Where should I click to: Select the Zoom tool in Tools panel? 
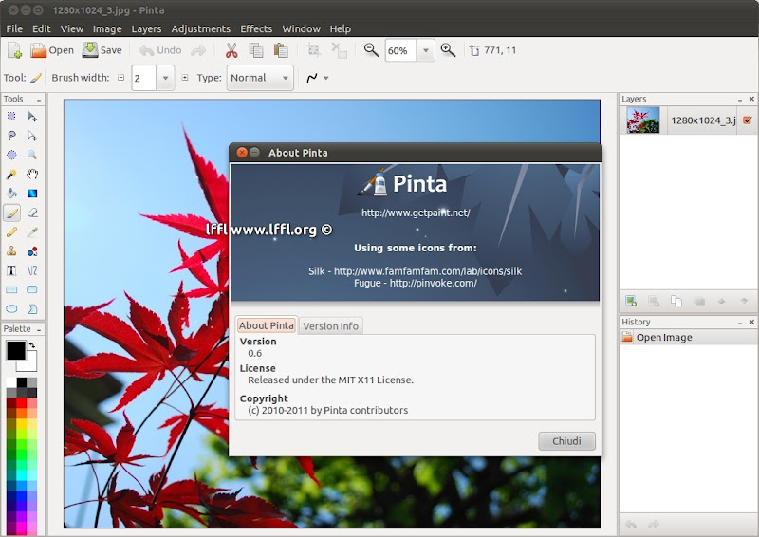pyautogui.click(x=32, y=155)
